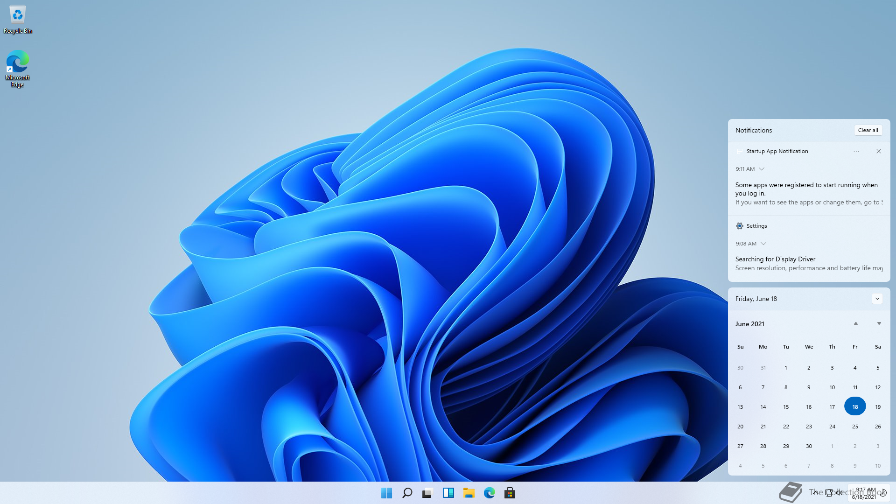Open the 'Some apps were registered' notification

[809, 194]
